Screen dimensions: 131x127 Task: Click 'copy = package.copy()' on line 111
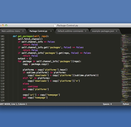pyautogui.click(x=36, y=64)
